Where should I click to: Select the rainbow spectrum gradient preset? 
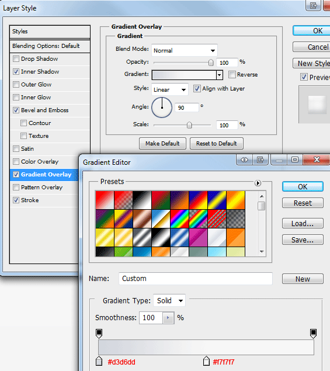[x=179, y=219]
